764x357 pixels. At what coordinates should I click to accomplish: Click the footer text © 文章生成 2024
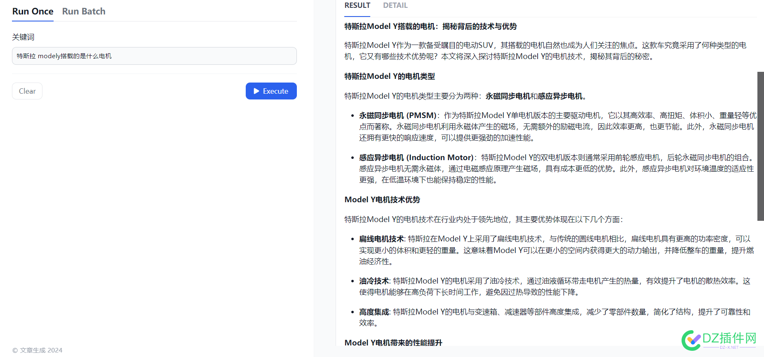[x=38, y=350]
